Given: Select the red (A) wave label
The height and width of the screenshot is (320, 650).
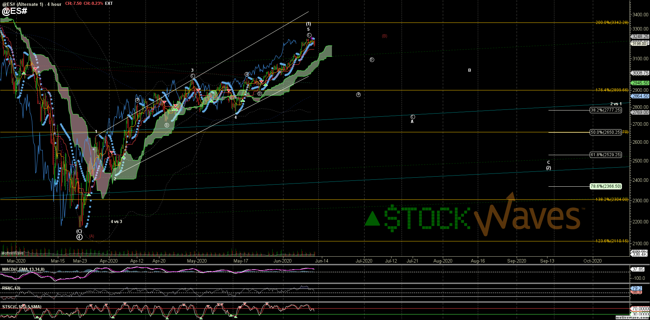Looking at the screenshot, I should point(91,236).
